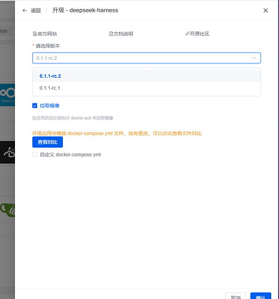Click the 查看对比 button
The image size is (279, 299).
(47, 142)
